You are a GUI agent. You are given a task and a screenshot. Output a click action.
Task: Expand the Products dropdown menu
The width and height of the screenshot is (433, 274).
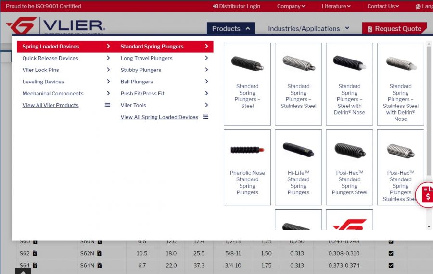(x=231, y=29)
